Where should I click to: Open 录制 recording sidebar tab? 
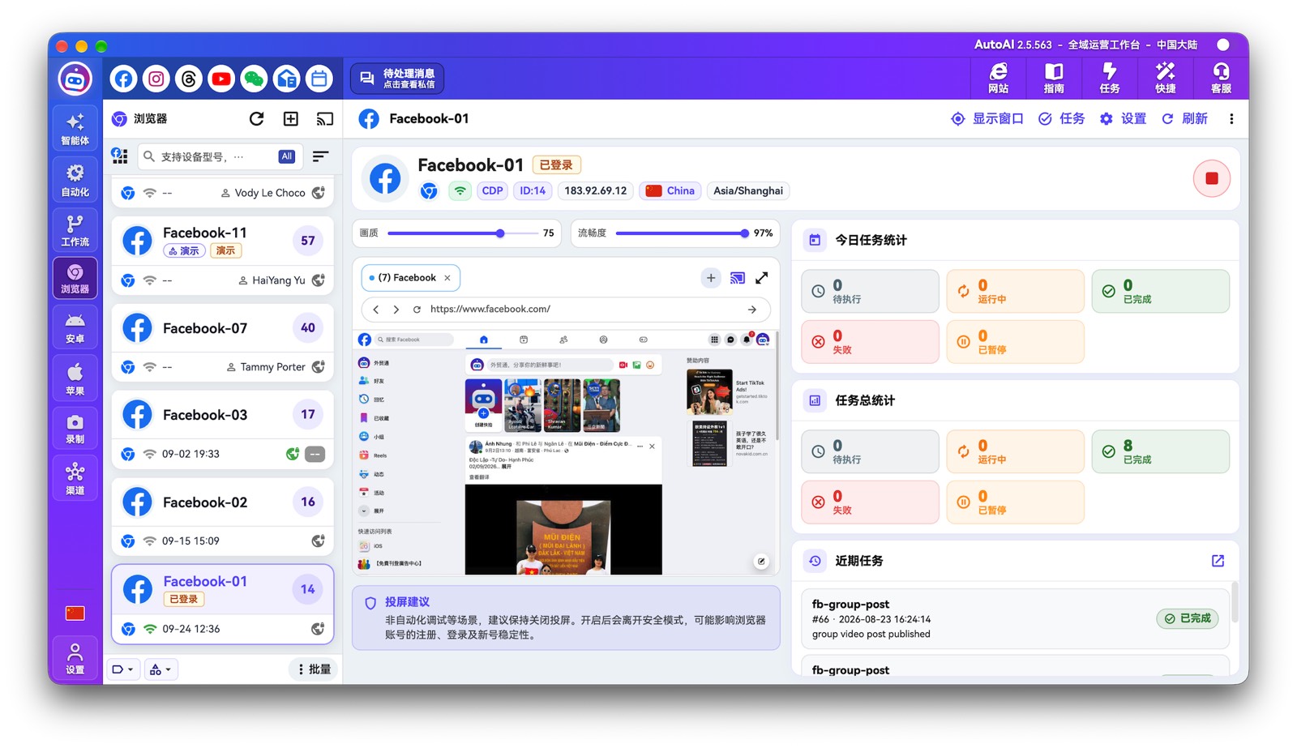[75, 429]
